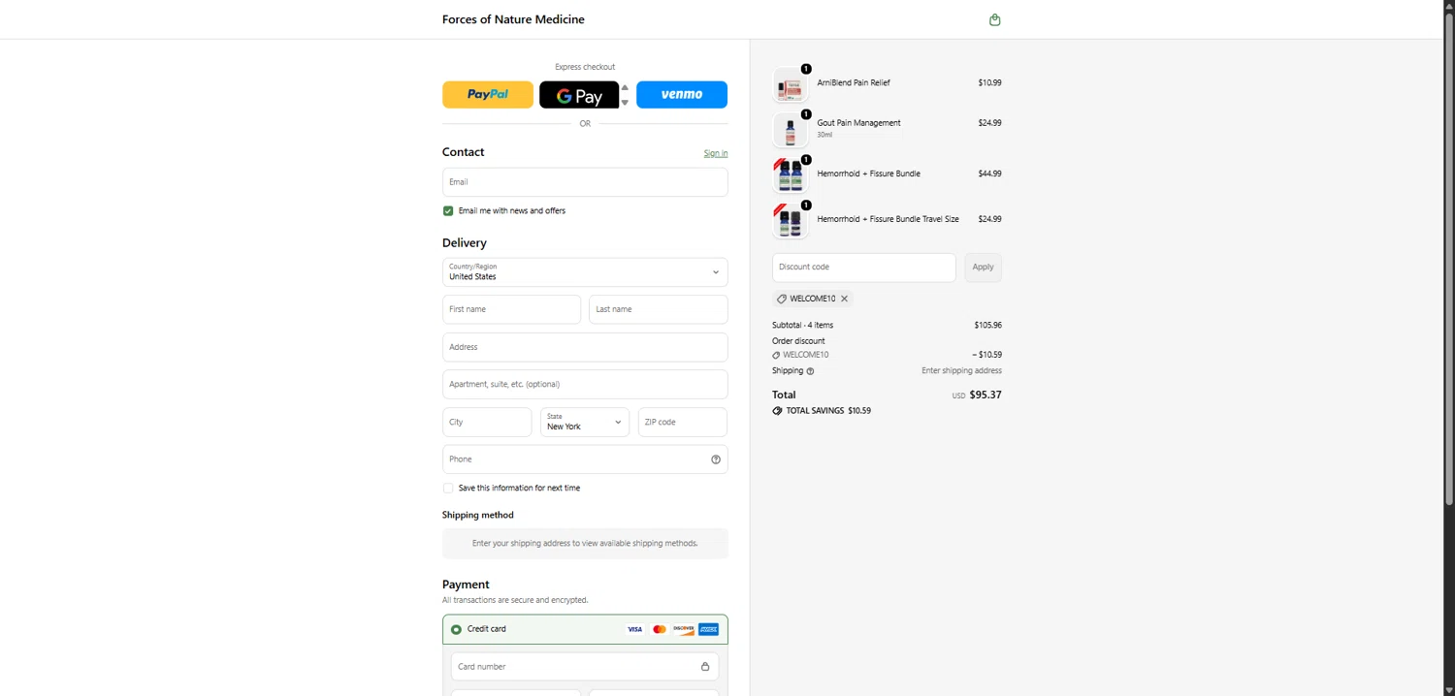
Task: Choose Google Pay express checkout
Action: pos(579,95)
